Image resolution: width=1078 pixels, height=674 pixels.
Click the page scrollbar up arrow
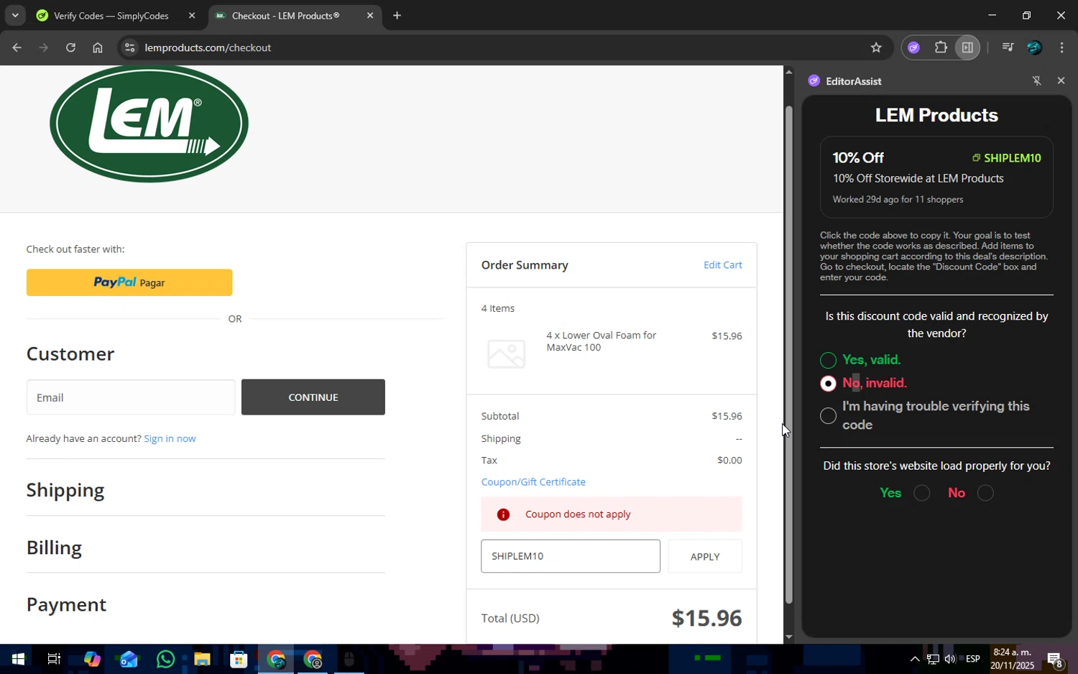(788, 72)
